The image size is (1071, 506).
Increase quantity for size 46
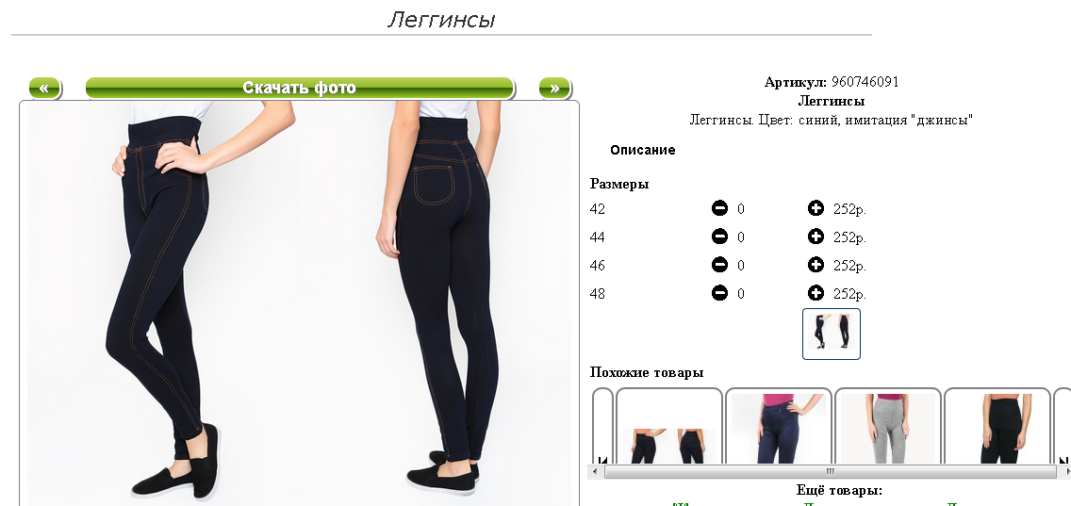point(816,264)
